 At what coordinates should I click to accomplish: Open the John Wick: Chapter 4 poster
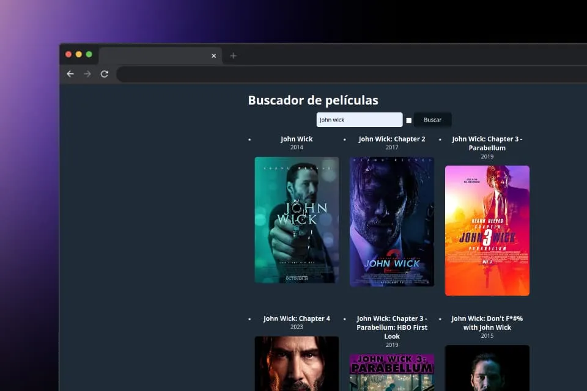click(x=297, y=367)
